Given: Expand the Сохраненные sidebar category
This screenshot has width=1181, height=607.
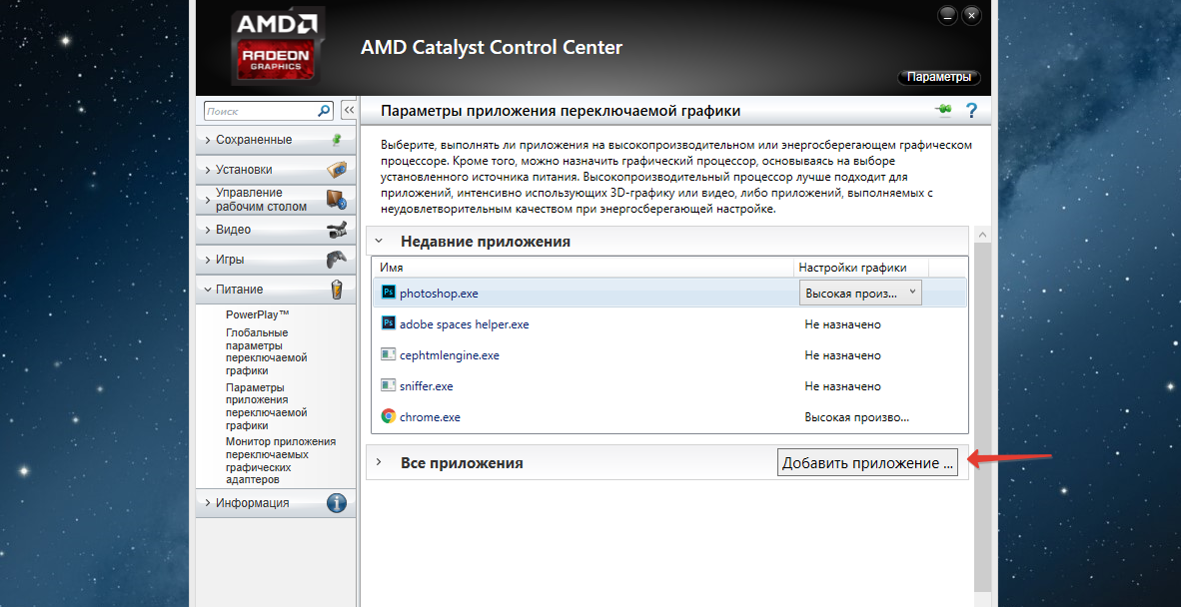Looking at the screenshot, I should (276, 140).
